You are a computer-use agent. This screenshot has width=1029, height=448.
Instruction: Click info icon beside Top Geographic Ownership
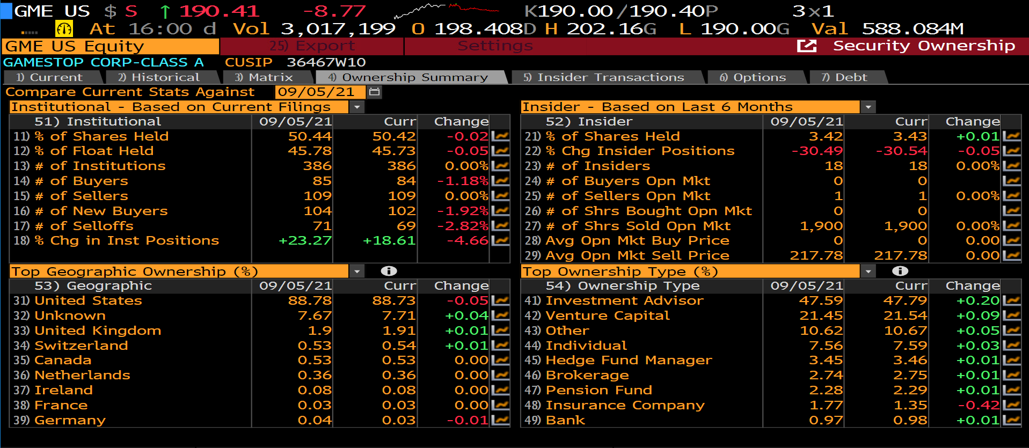(389, 271)
